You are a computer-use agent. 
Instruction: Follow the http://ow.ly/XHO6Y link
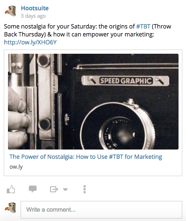(x=30, y=43)
